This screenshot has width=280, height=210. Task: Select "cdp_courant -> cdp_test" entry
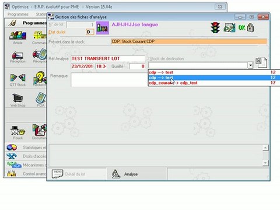214,83
